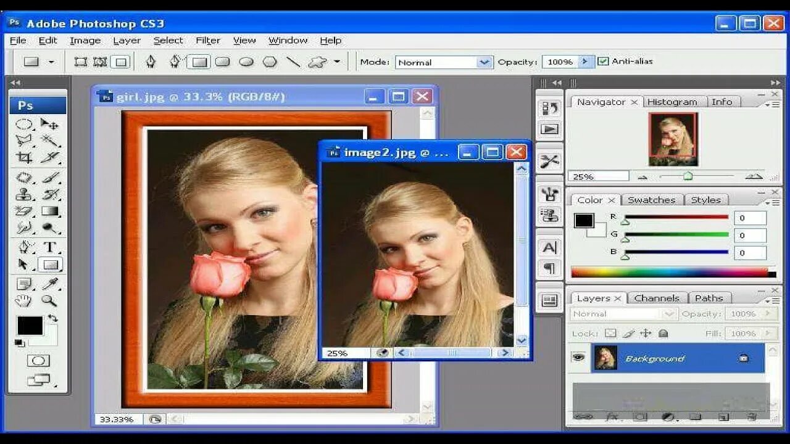Select the Slice tool
This screenshot has height=444, width=790.
(x=50, y=157)
